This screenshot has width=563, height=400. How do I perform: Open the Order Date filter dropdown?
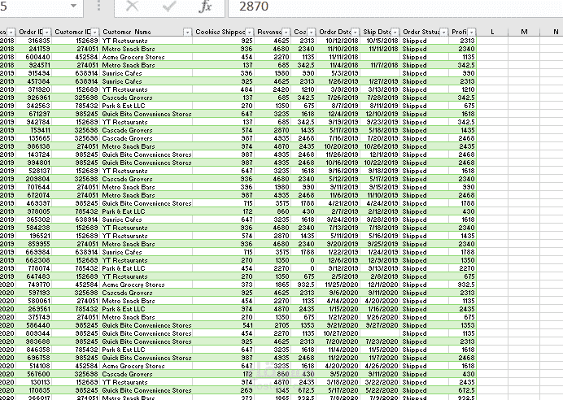[355, 33]
